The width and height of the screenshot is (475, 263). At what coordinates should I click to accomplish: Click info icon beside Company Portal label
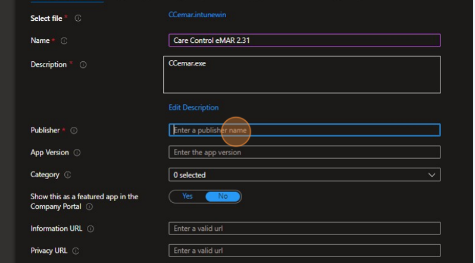coord(89,207)
